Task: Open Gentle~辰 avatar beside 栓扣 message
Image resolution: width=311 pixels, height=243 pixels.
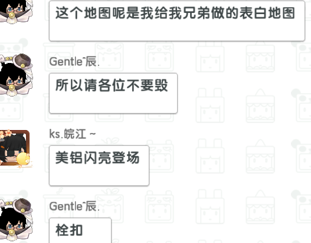Action: pyautogui.click(x=15, y=220)
